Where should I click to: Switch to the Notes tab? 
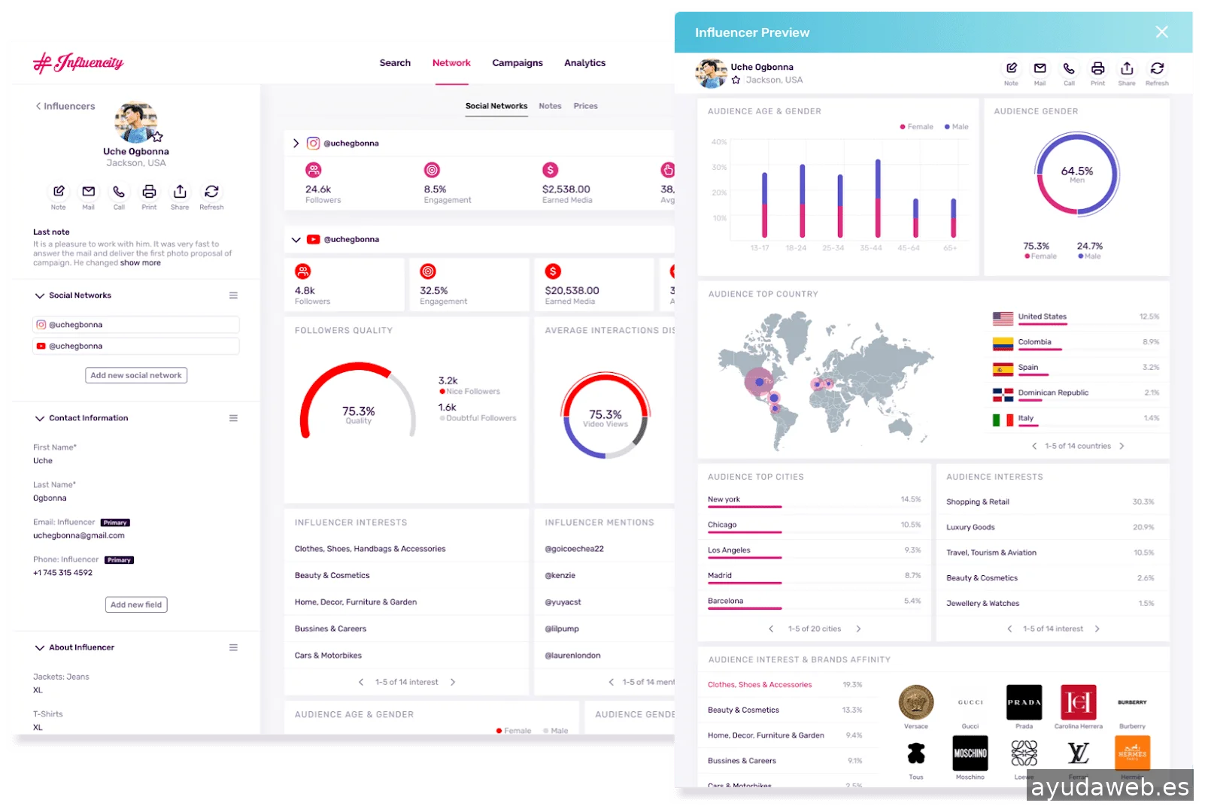550,106
